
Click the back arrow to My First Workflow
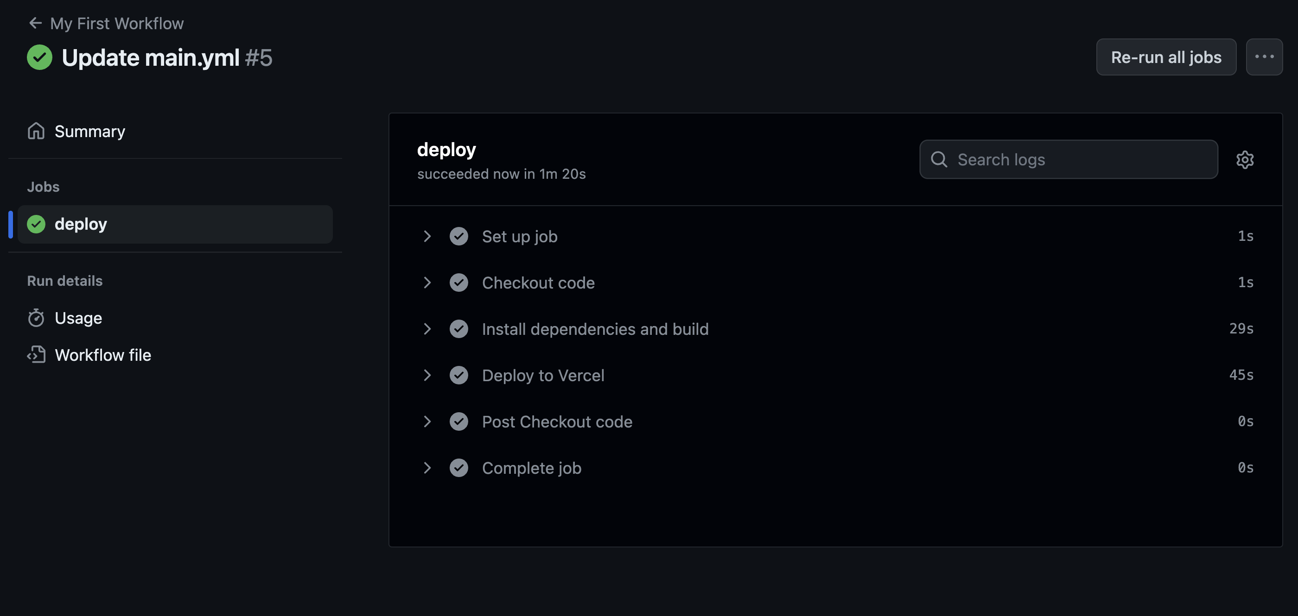(35, 23)
